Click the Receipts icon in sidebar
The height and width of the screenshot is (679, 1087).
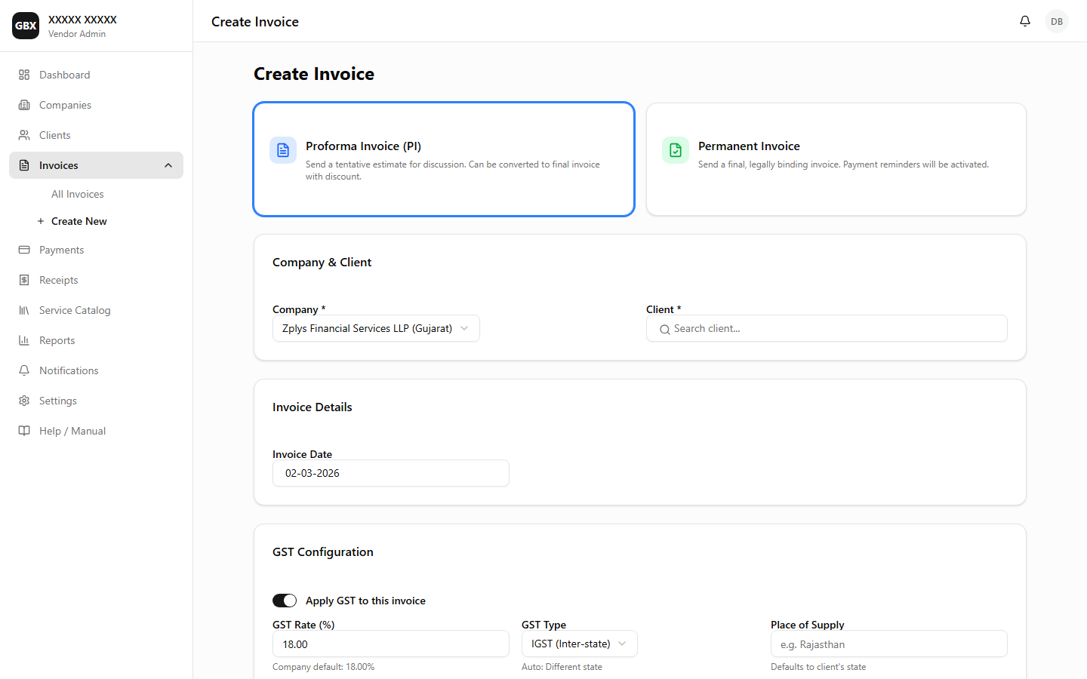[x=24, y=280]
